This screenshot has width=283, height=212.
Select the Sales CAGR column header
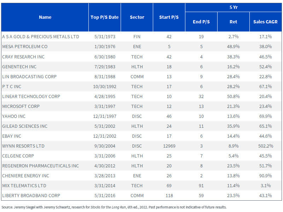click(266, 22)
